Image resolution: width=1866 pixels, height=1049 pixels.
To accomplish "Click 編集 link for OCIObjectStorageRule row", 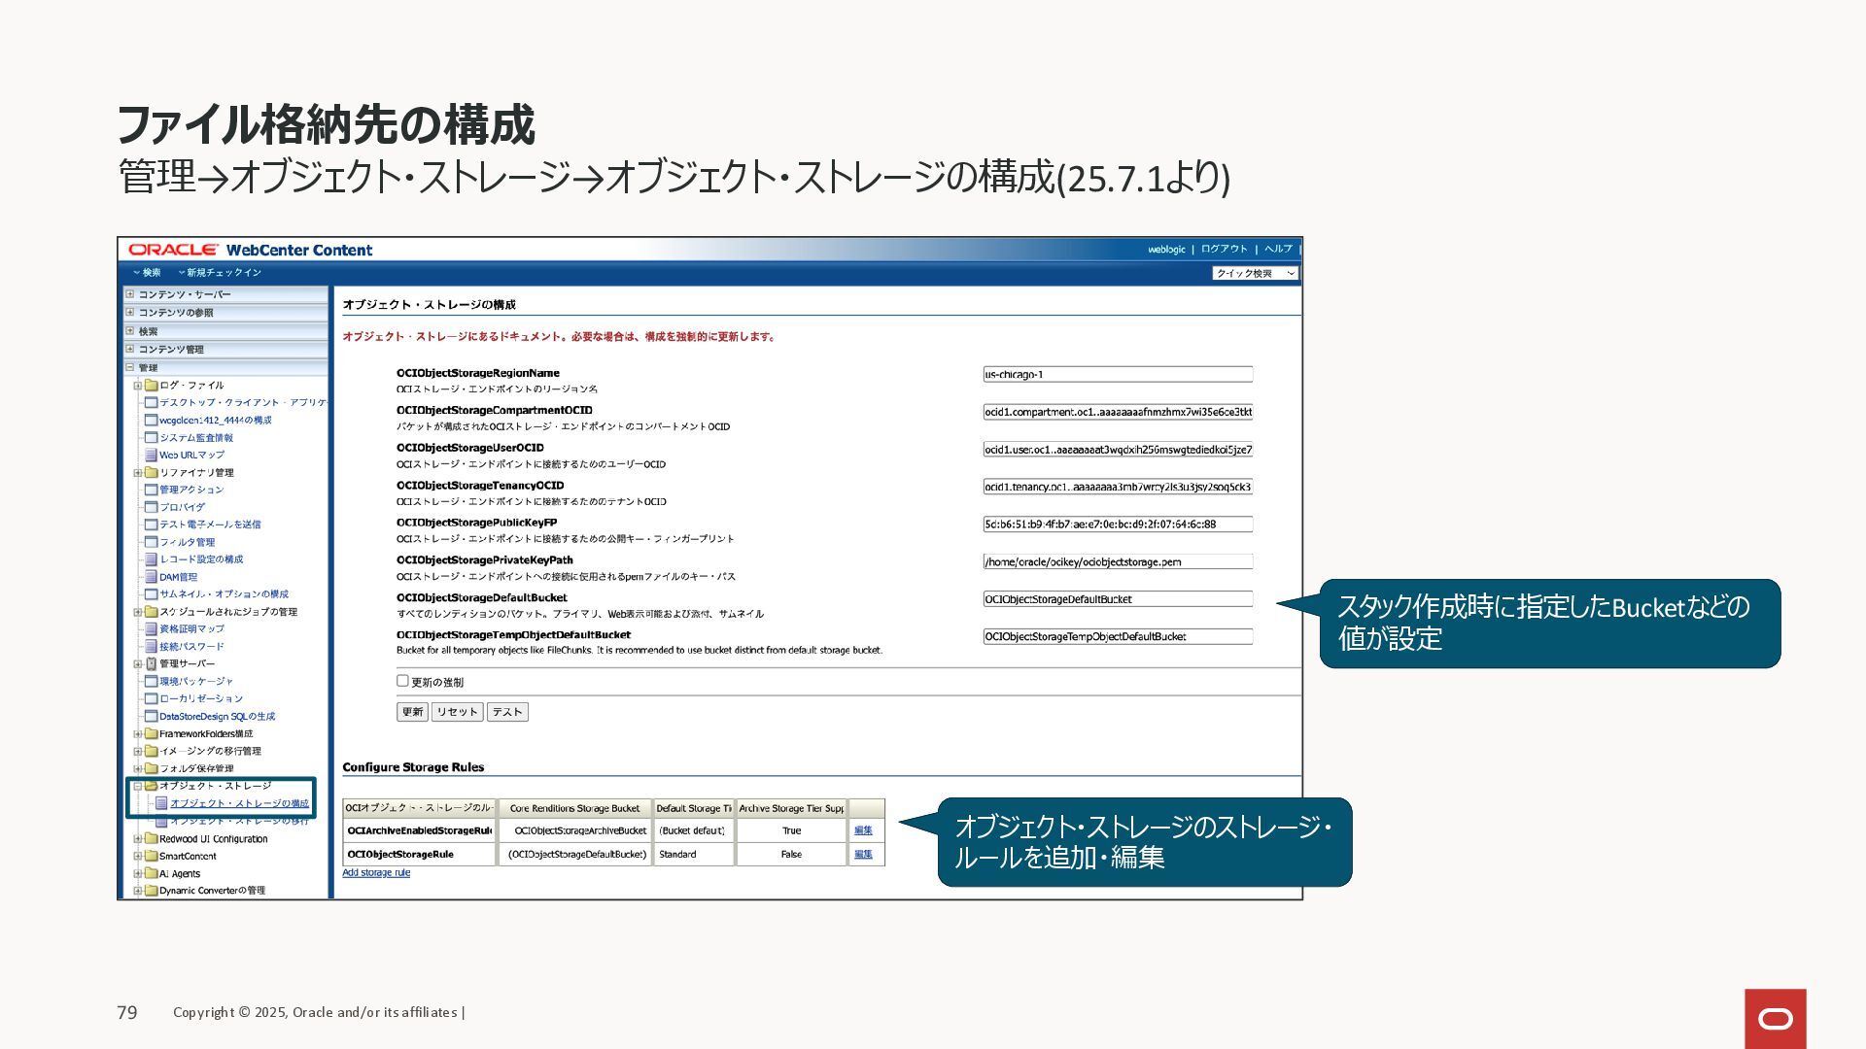I will [x=863, y=855].
